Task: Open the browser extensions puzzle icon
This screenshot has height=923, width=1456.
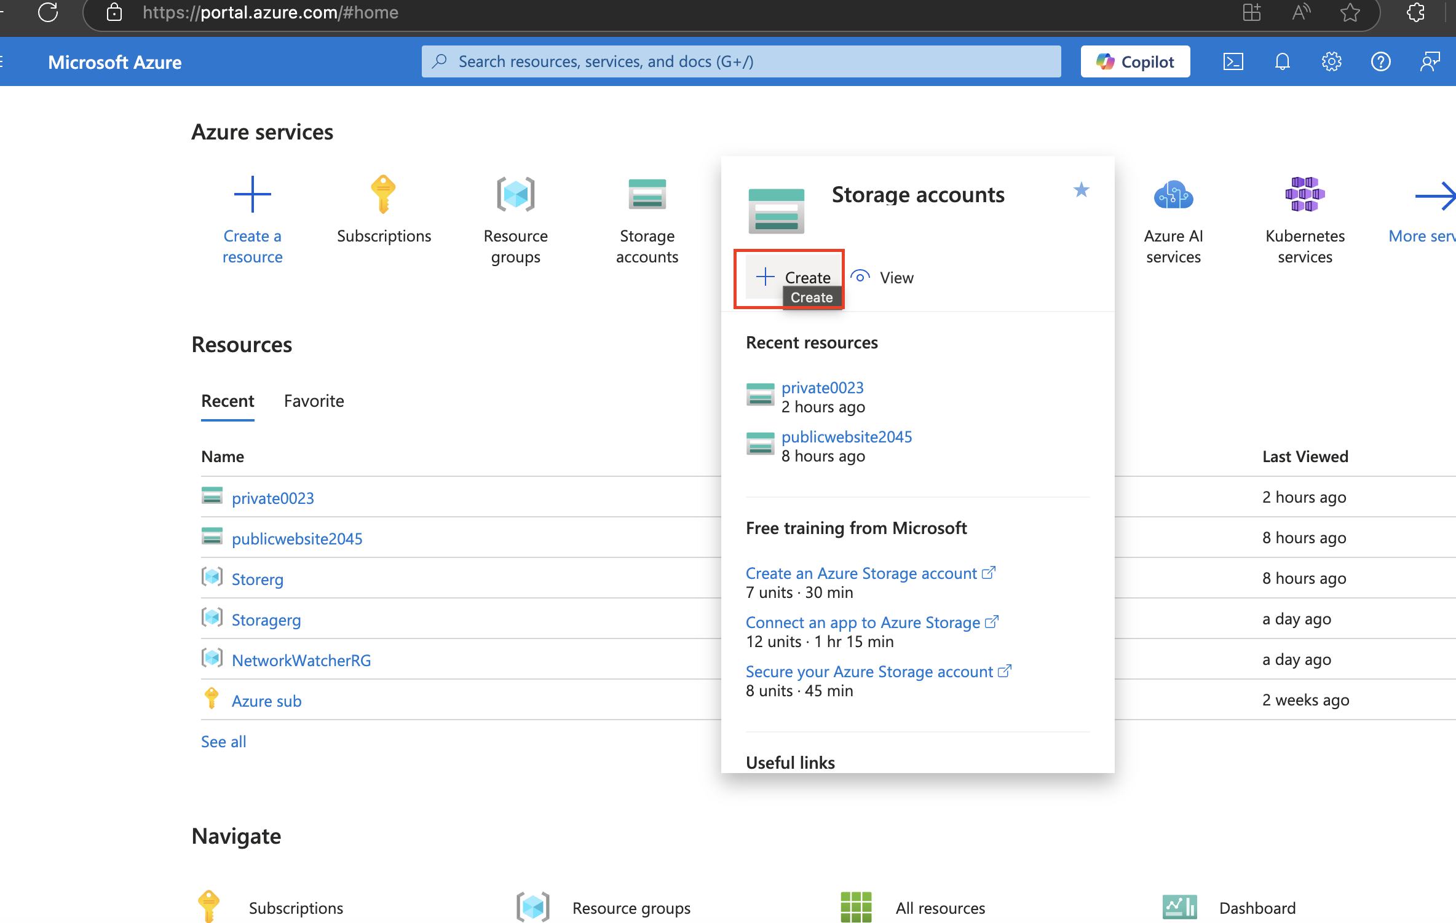Action: tap(1416, 12)
